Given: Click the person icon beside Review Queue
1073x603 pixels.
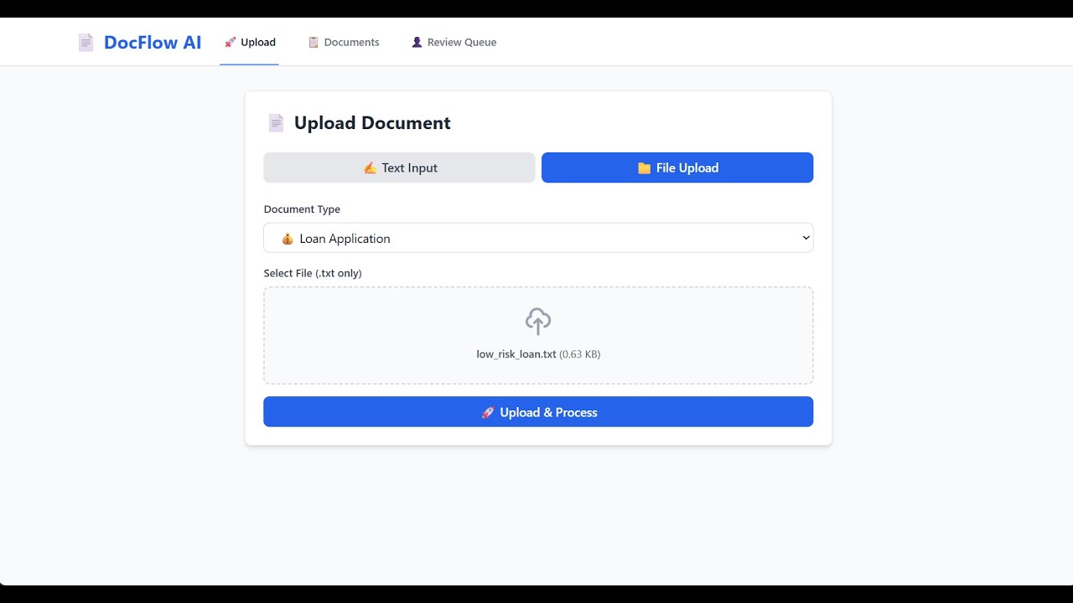Looking at the screenshot, I should pos(417,42).
